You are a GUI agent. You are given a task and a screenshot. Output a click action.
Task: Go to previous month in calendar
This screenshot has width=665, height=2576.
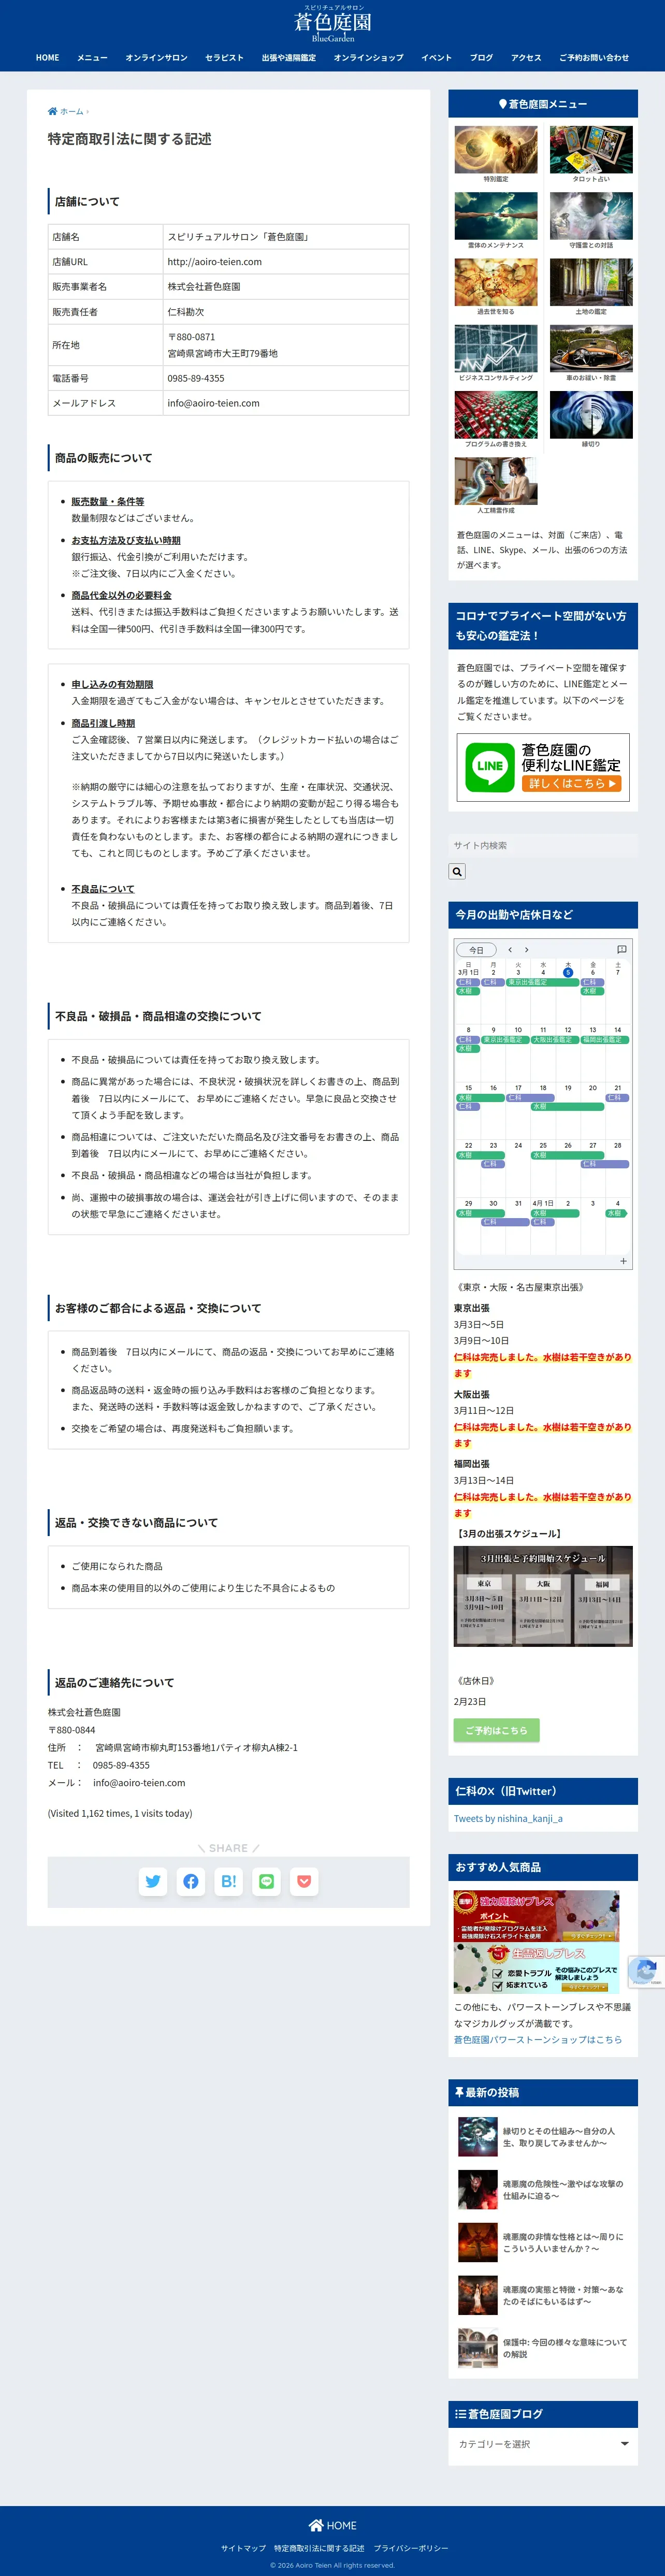tap(510, 950)
